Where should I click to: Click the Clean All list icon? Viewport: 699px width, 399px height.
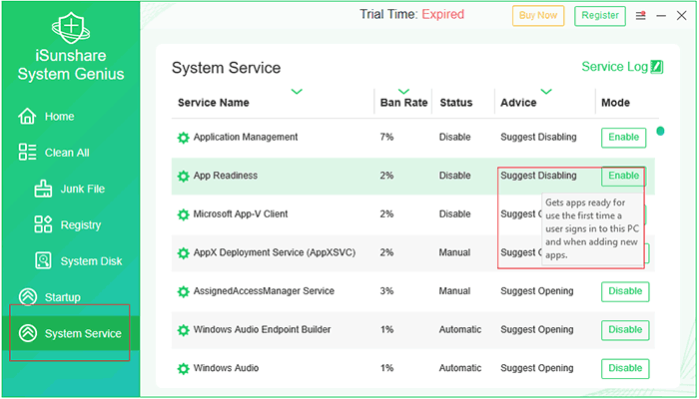tap(27, 153)
